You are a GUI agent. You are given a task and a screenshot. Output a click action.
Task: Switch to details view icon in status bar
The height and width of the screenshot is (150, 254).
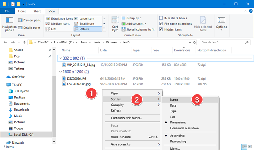(244, 146)
